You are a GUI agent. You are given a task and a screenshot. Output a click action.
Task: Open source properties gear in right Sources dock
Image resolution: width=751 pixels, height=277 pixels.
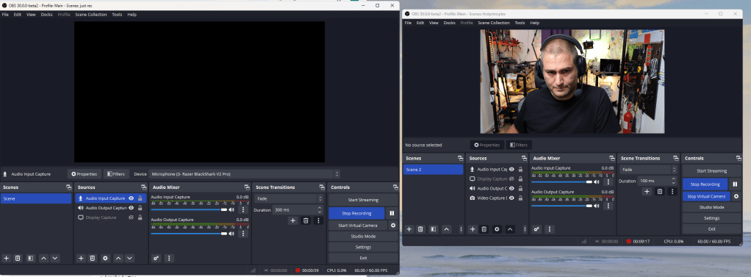click(497, 229)
